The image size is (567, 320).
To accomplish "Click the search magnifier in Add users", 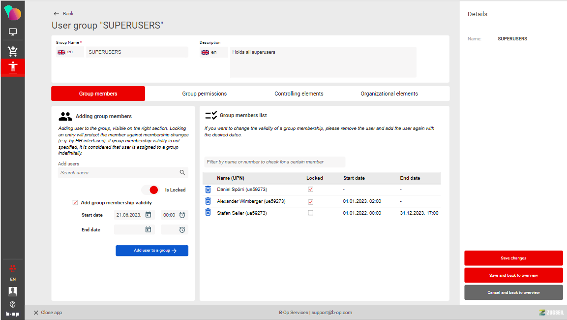I will (x=182, y=172).
